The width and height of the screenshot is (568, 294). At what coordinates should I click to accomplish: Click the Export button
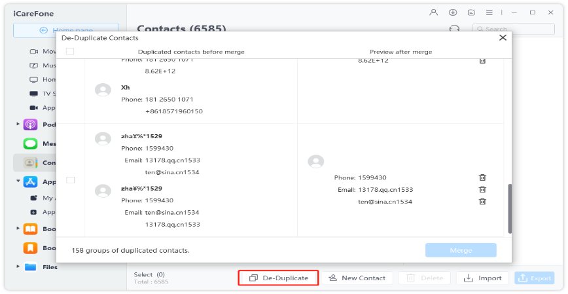pyautogui.click(x=535, y=278)
